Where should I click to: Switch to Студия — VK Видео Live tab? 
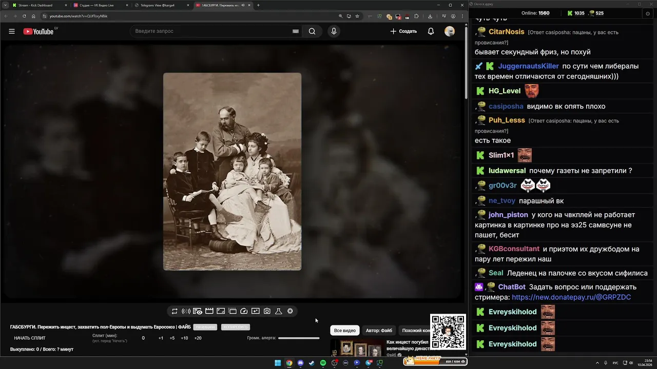click(x=100, y=5)
